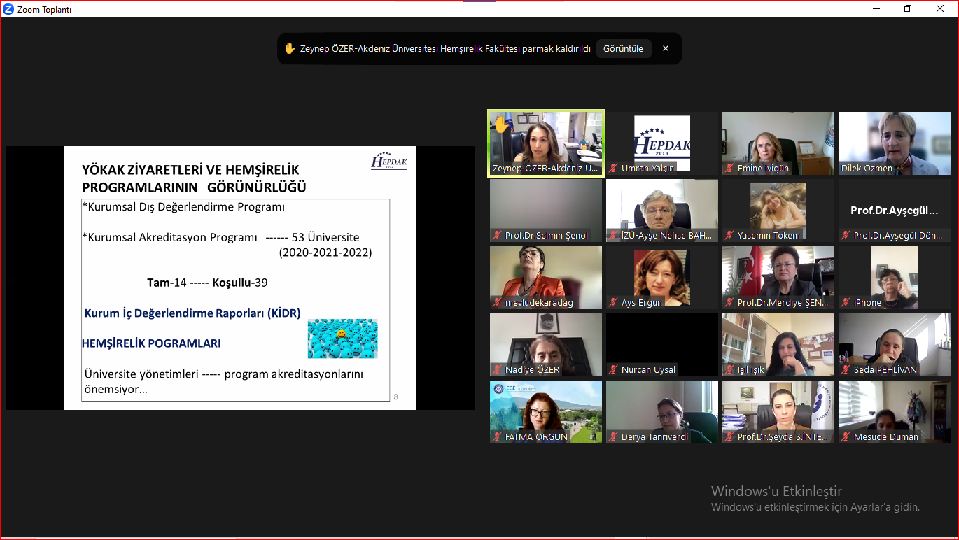Click the muted mic icon beside FATMA ORGUN

(498, 437)
